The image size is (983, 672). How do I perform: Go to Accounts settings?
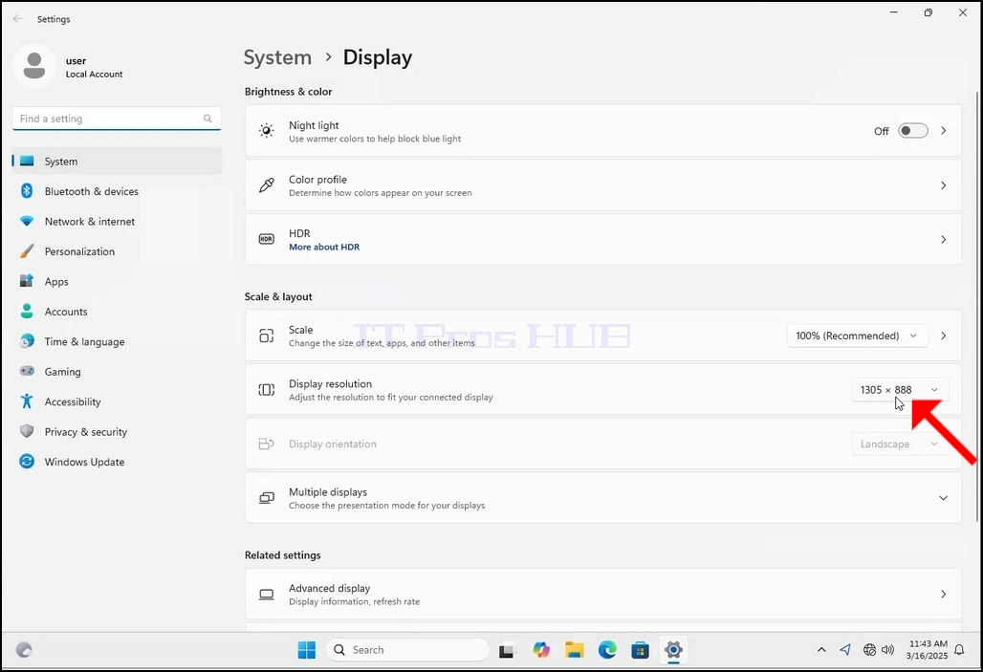[117, 312]
